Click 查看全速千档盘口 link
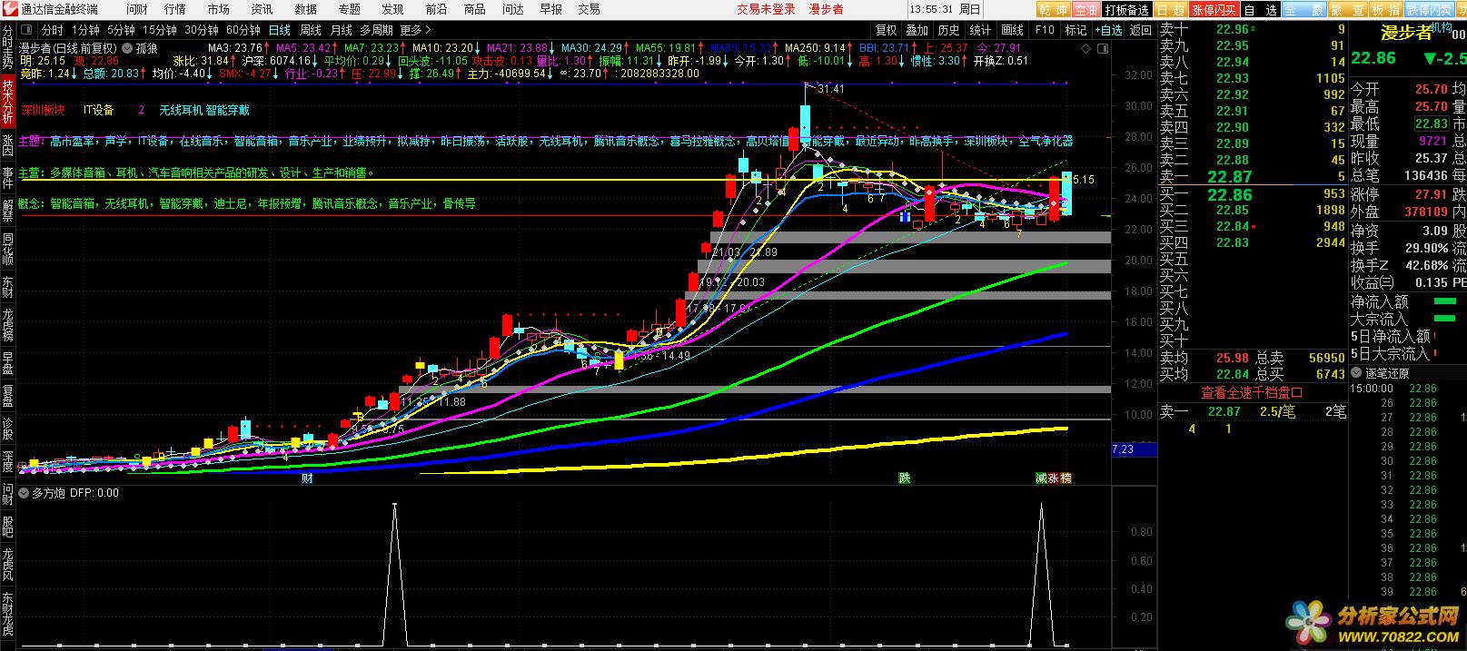The height and width of the screenshot is (651, 1467). (x=1252, y=393)
